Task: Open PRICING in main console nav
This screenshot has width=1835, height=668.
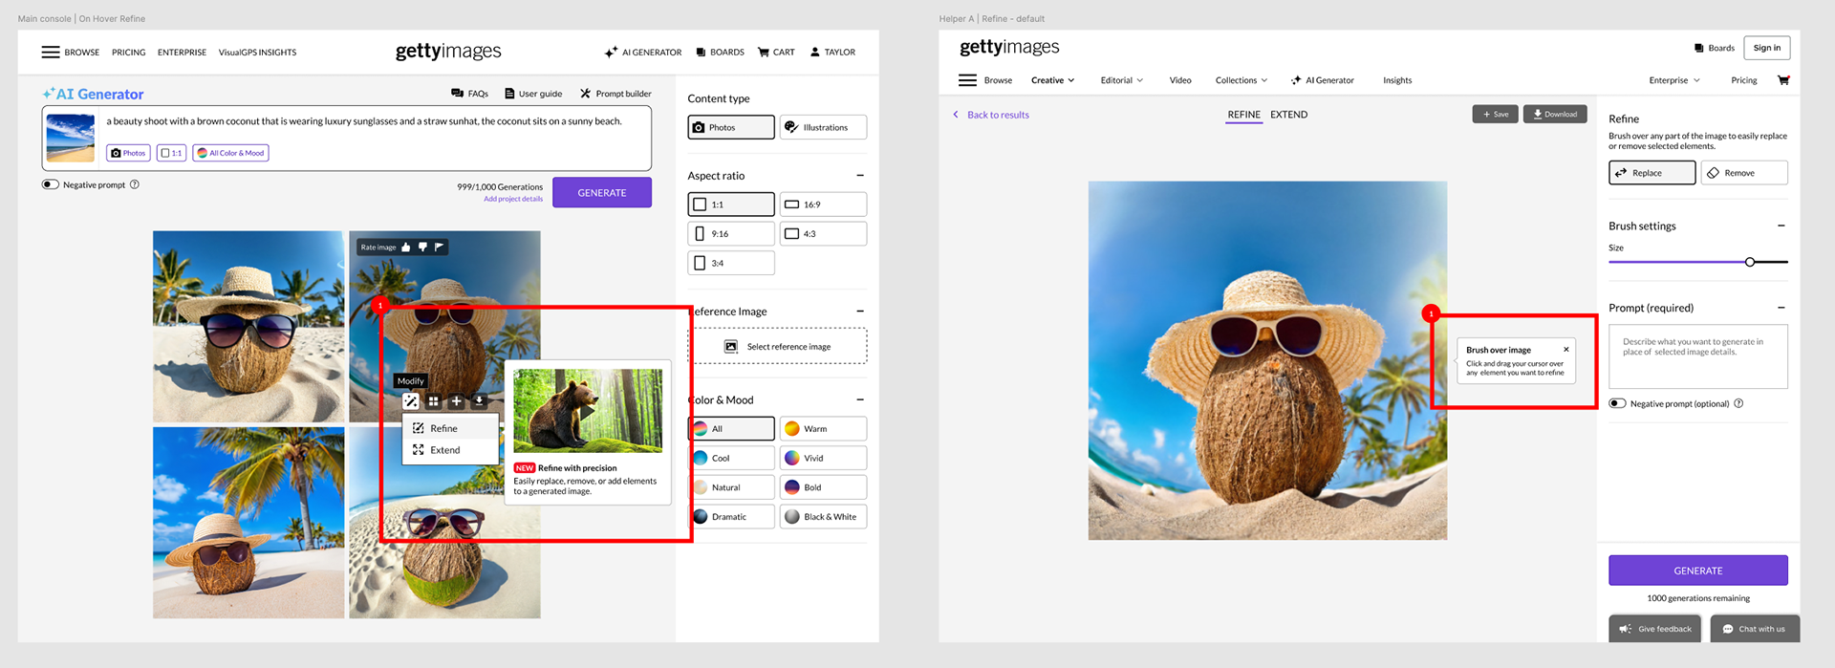Action: (128, 53)
